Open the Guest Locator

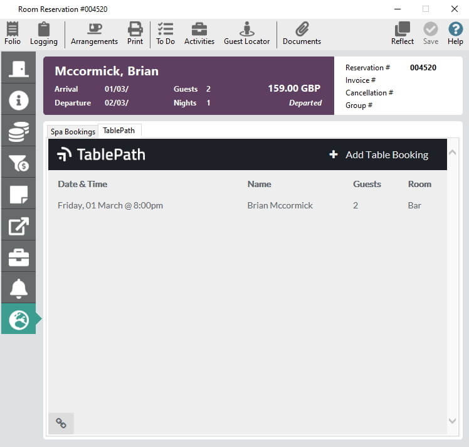click(247, 33)
